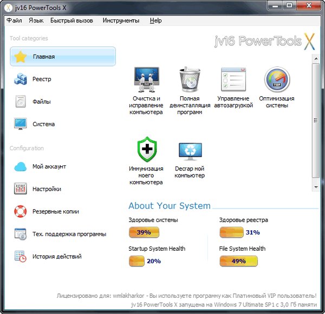Open Оптимизация системы gauge icon
Image resolution: width=325 pixels, height=314 pixels.
point(277,79)
